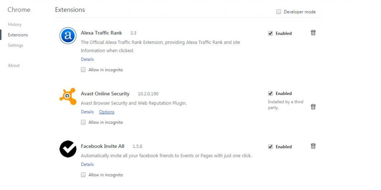The height and width of the screenshot is (190, 381).
Task: Open the About page from sidebar
Action: coord(14,66)
